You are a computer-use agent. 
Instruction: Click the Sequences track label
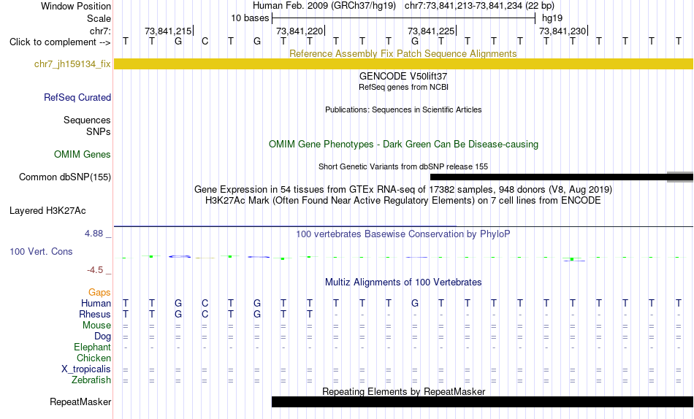pos(87,120)
